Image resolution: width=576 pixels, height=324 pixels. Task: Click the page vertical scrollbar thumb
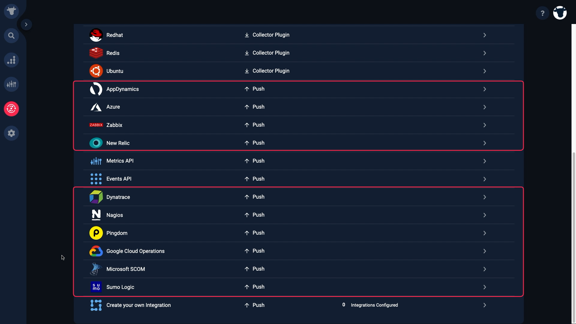[x=574, y=238]
